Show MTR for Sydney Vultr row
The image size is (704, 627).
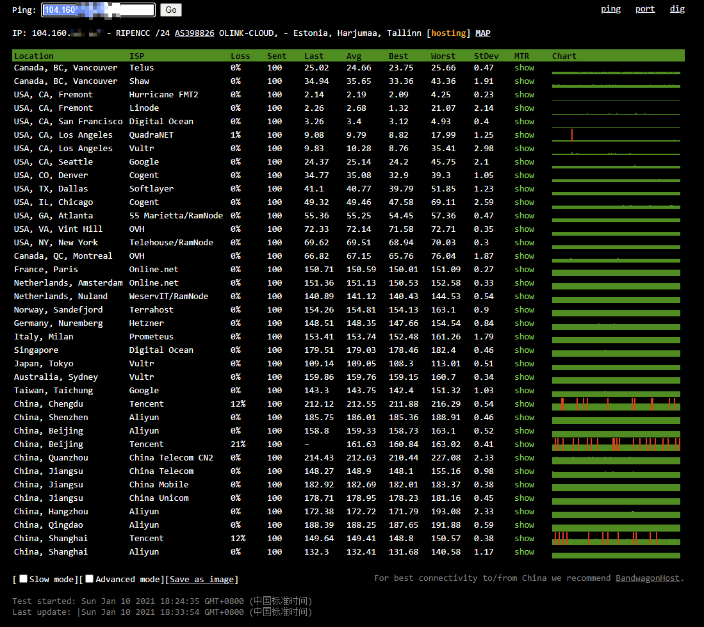point(524,377)
